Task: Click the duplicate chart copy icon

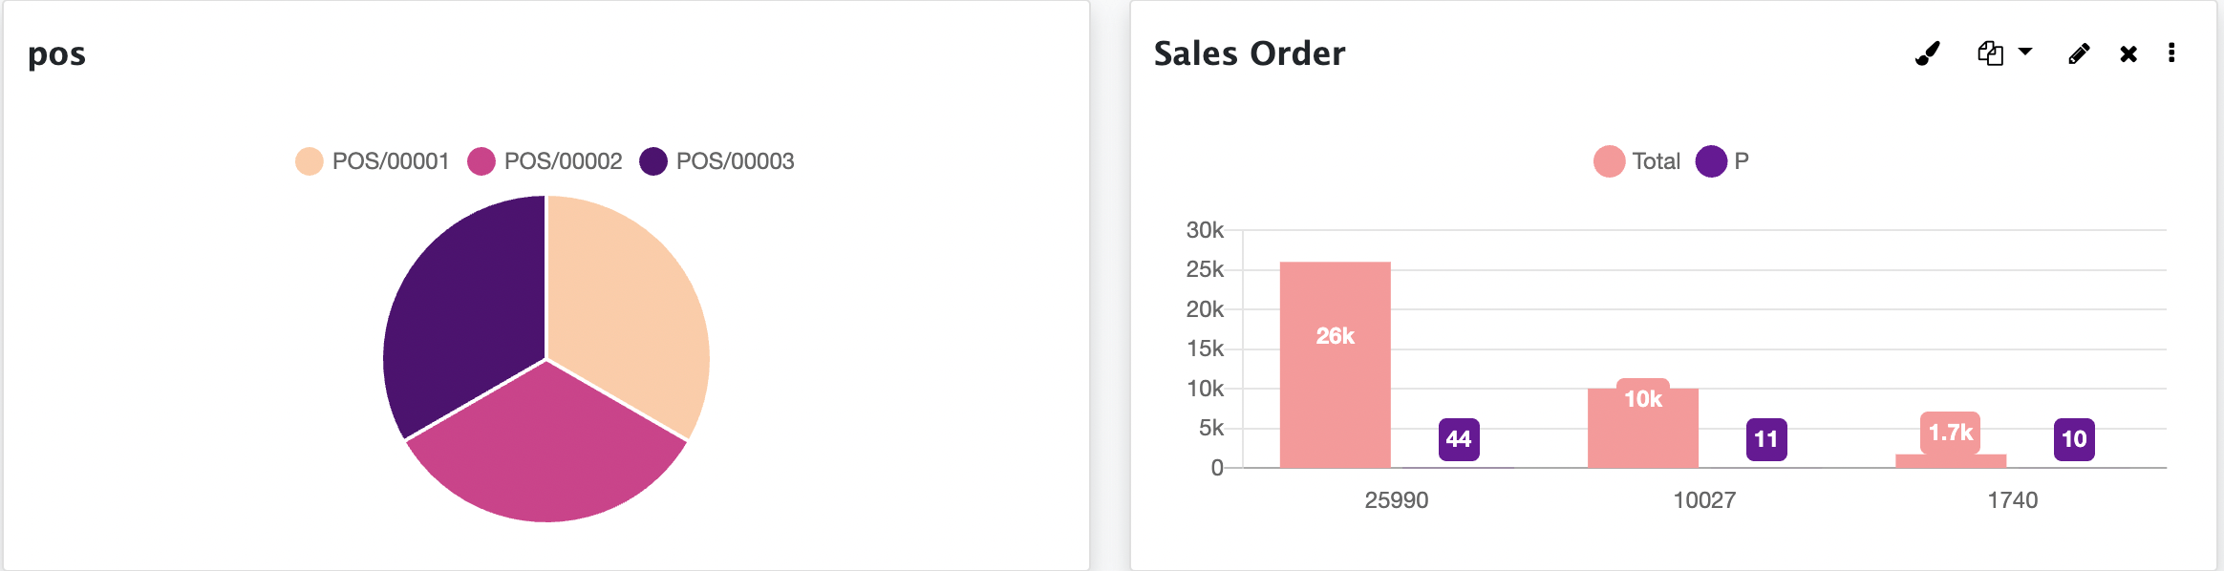Action: (x=1990, y=53)
